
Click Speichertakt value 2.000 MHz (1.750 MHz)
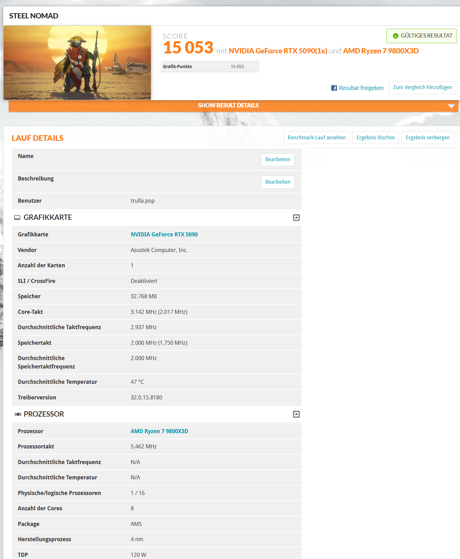(159, 343)
